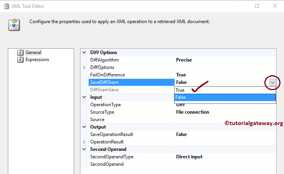Click the False value of SaveOperationResult
This screenshot has width=284, height=174.
(181, 134)
